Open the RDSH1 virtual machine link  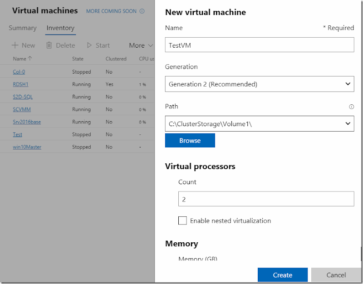point(21,84)
